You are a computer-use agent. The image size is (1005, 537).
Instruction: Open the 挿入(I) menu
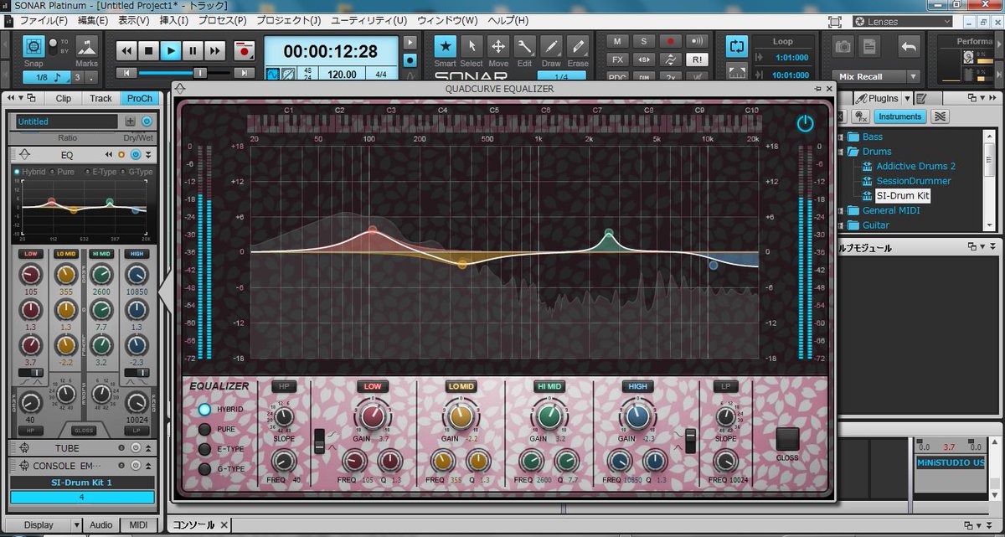tap(173, 19)
